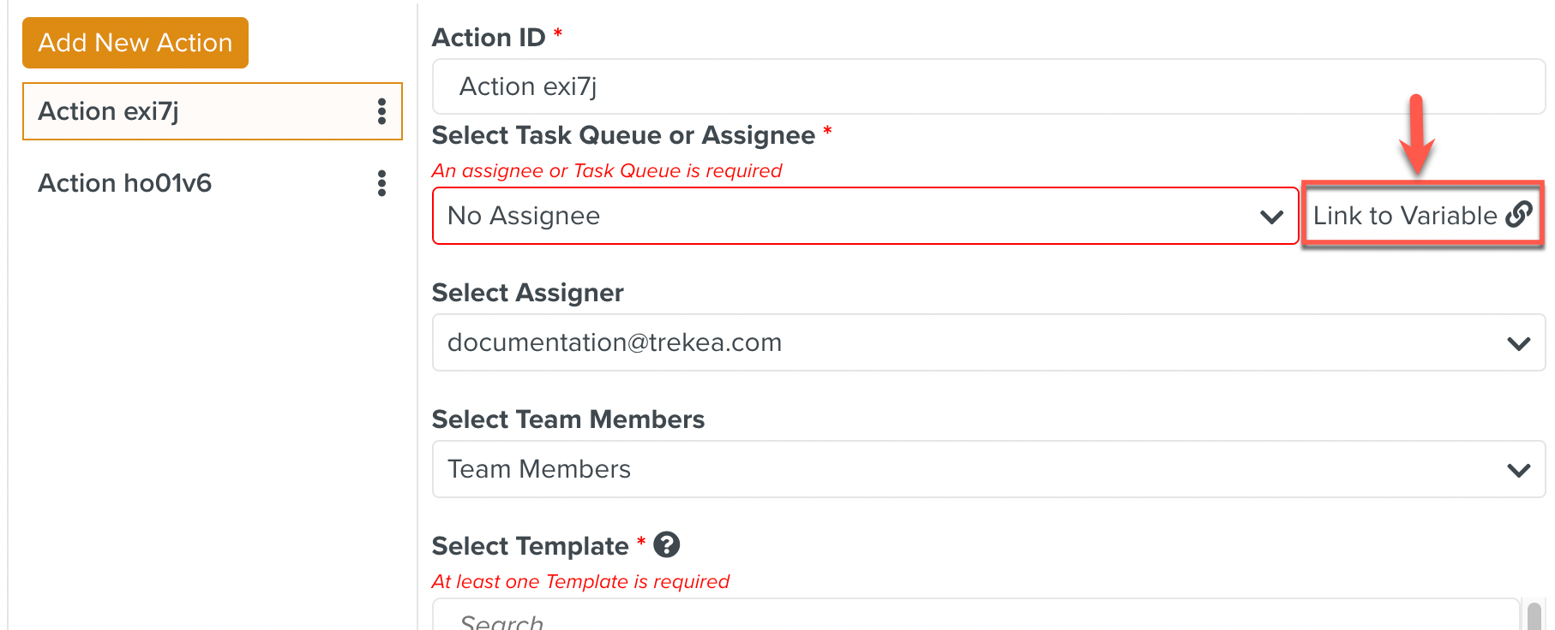Open options menu for Action ho01v6
Image resolution: width=1555 pixels, height=630 pixels.
pos(381,183)
